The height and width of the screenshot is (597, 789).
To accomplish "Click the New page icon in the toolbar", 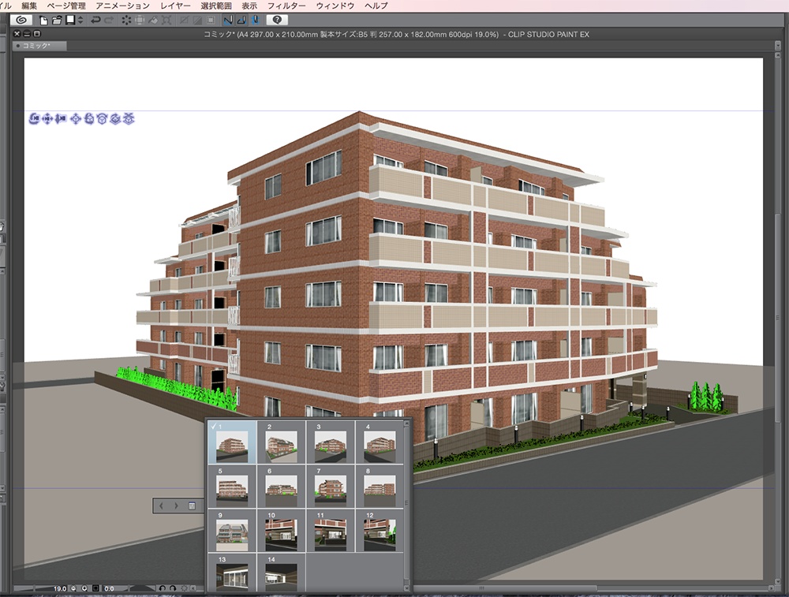I will point(43,20).
